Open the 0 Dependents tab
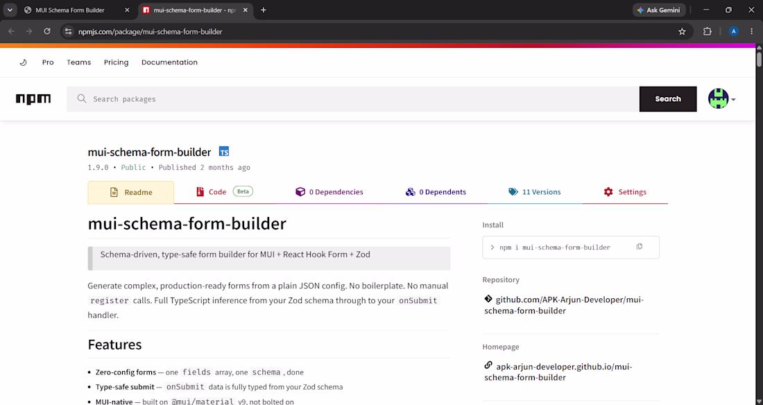The width and height of the screenshot is (763, 405). [x=436, y=192]
